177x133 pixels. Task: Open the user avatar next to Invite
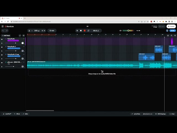point(167,31)
